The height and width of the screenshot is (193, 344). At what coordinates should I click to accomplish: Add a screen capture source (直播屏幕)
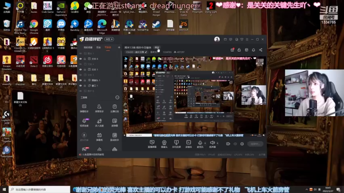(152, 144)
